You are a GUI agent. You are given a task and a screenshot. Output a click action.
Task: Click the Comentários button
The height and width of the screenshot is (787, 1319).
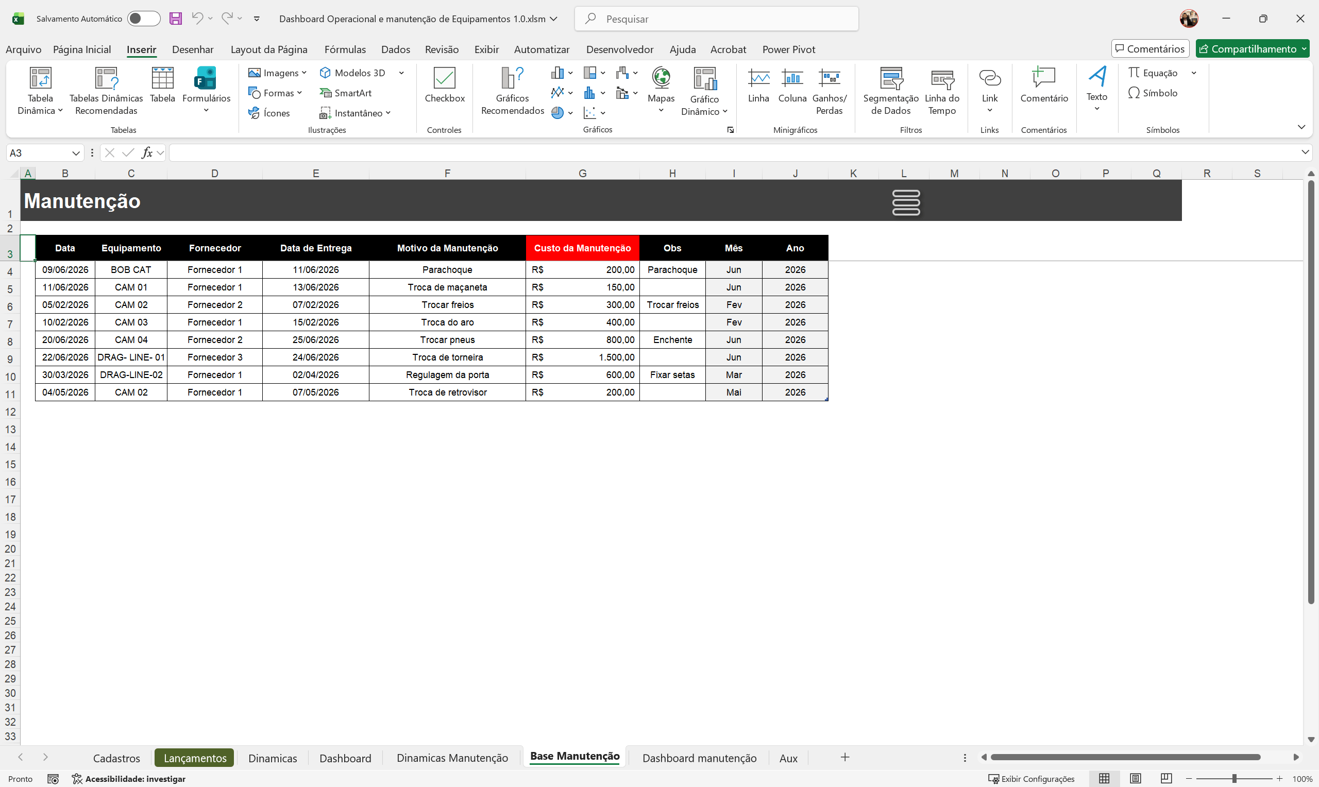pyautogui.click(x=1149, y=49)
